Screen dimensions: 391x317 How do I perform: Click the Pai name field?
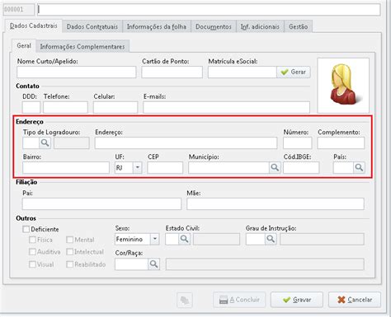pos(101,204)
